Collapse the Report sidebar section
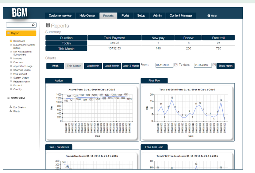Screen dimensions: 255x173 (8, 33)
